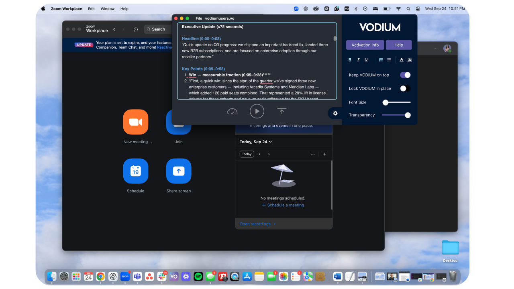Click the profile avatar in the background window
Screen dimensions: 514x289
[x=447, y=49]
